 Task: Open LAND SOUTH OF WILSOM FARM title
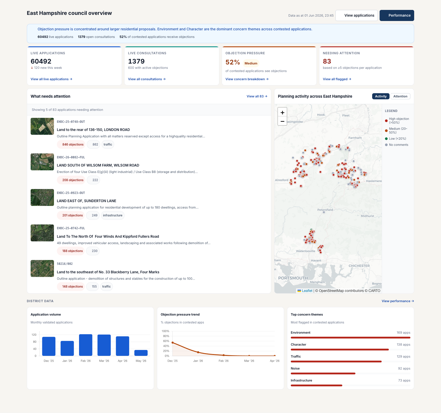coord(98,165)
